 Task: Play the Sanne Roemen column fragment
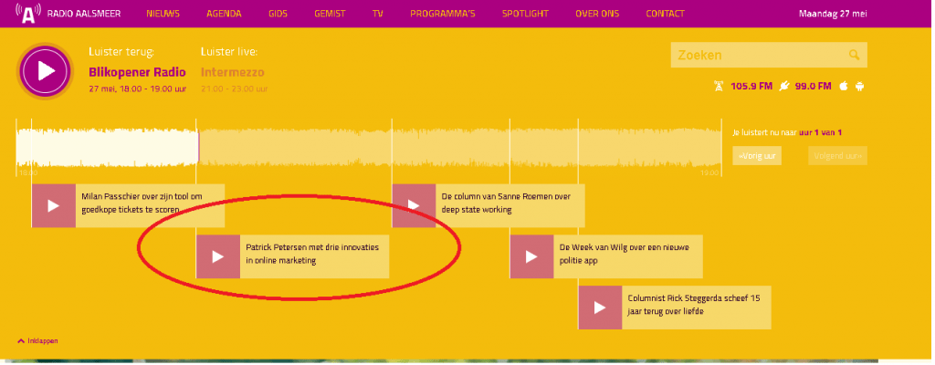414,205
